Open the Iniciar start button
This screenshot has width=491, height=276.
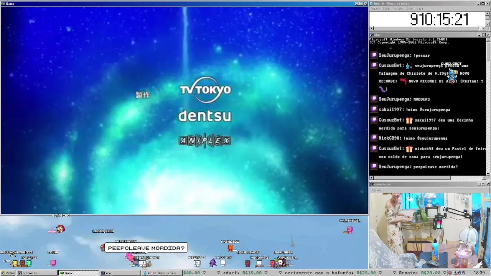8,273
